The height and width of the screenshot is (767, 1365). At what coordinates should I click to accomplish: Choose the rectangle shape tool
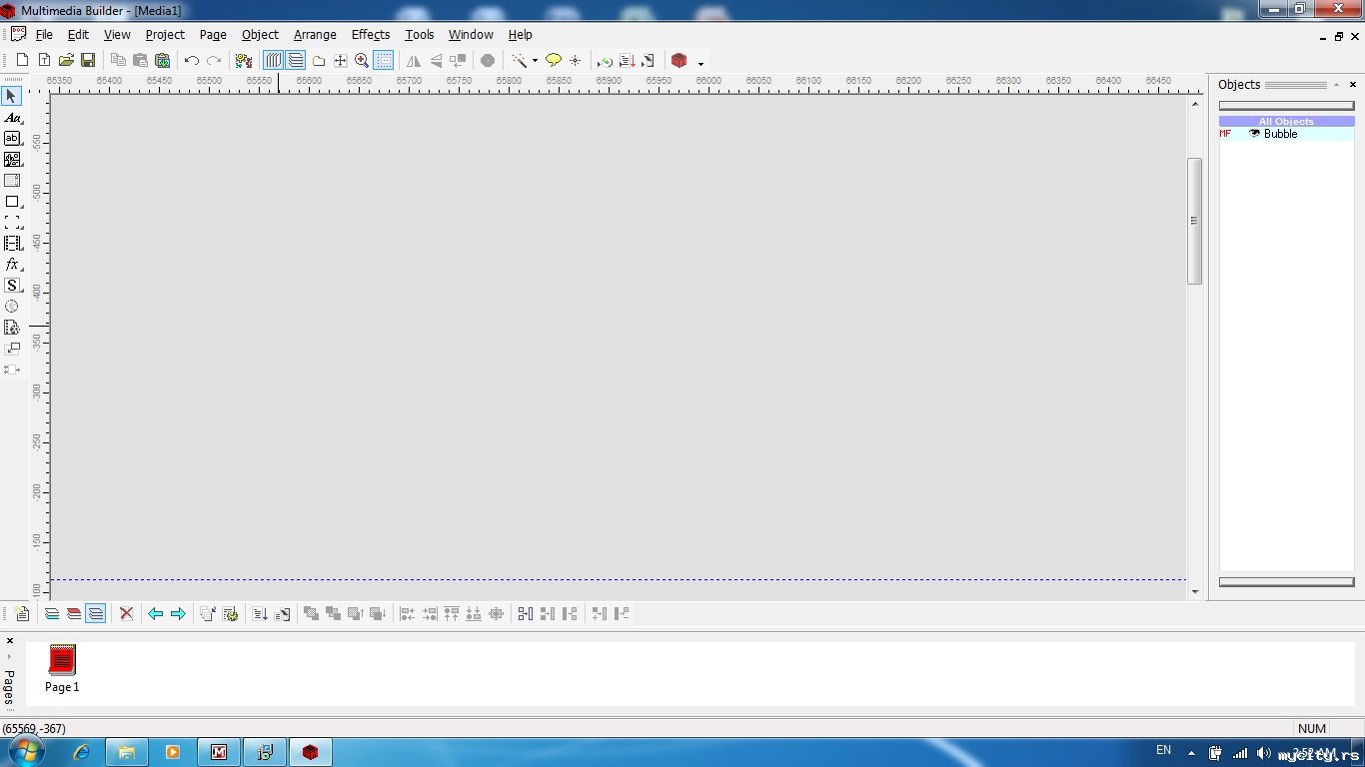pyautogui.click(x=12, y=202)
